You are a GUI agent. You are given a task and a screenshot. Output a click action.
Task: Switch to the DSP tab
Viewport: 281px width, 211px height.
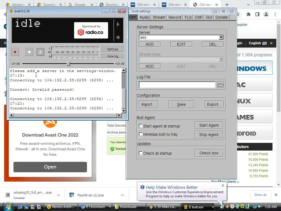(199, 17)
